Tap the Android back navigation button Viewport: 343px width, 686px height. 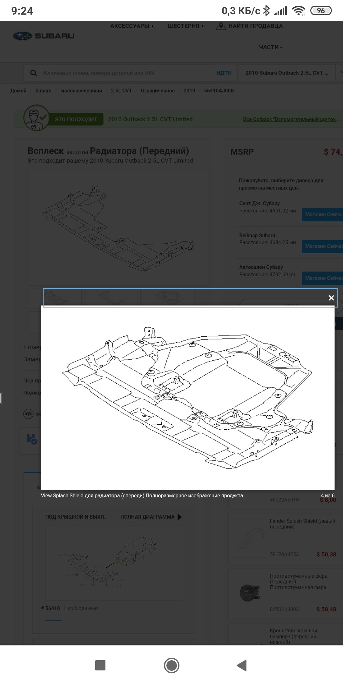(x=242, y=665)
